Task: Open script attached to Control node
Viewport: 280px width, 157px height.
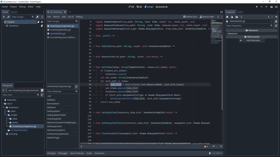Action: [38, 22]
